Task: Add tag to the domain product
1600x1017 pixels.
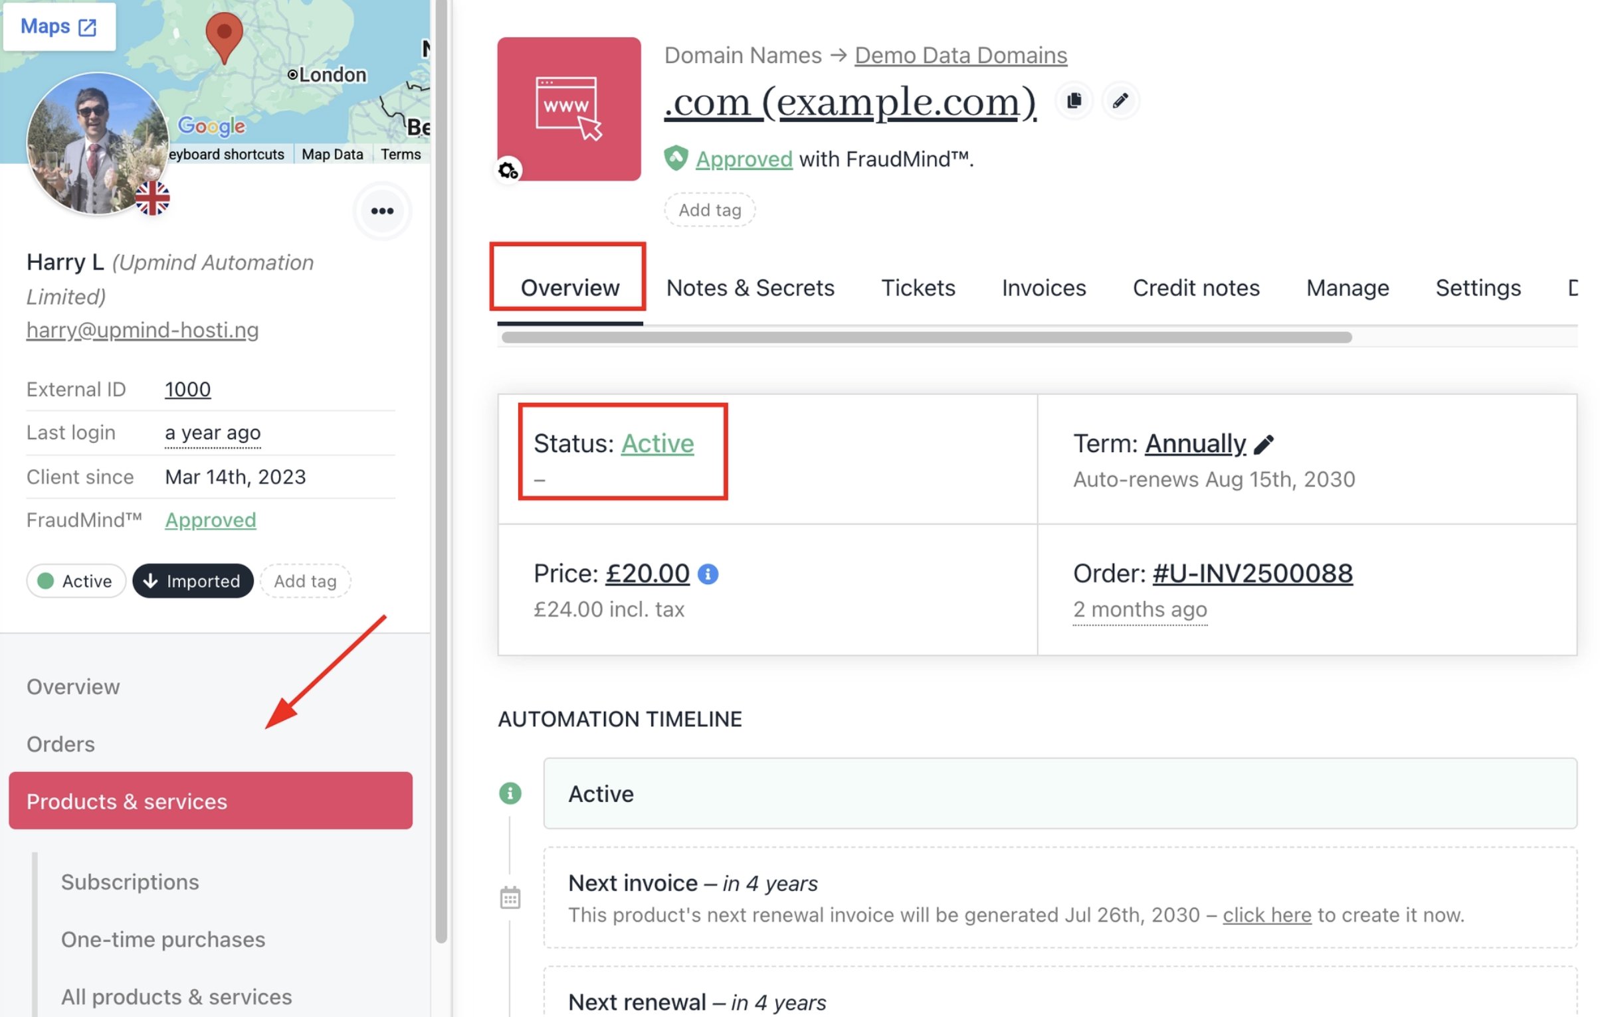Action: click(710, 210)
